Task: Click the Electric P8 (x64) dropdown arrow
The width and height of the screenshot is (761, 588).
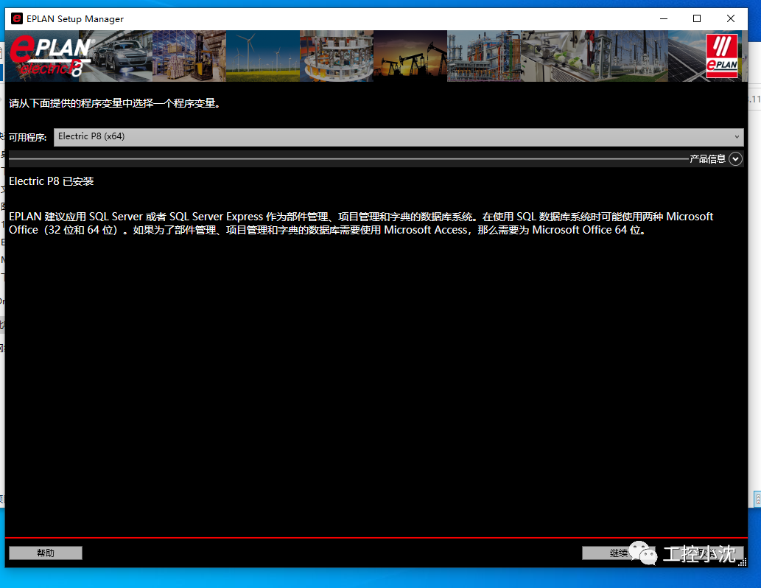Action: pos(738,137)
